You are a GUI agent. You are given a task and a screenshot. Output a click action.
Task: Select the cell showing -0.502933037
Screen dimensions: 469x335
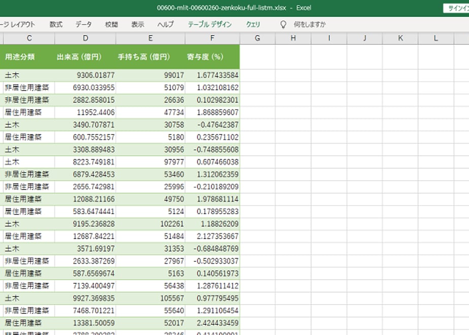[x=212, y=261]
